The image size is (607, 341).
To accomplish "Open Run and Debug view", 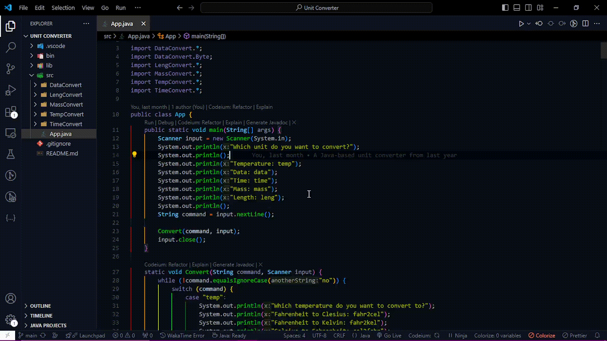I will (x=10, y=90).
